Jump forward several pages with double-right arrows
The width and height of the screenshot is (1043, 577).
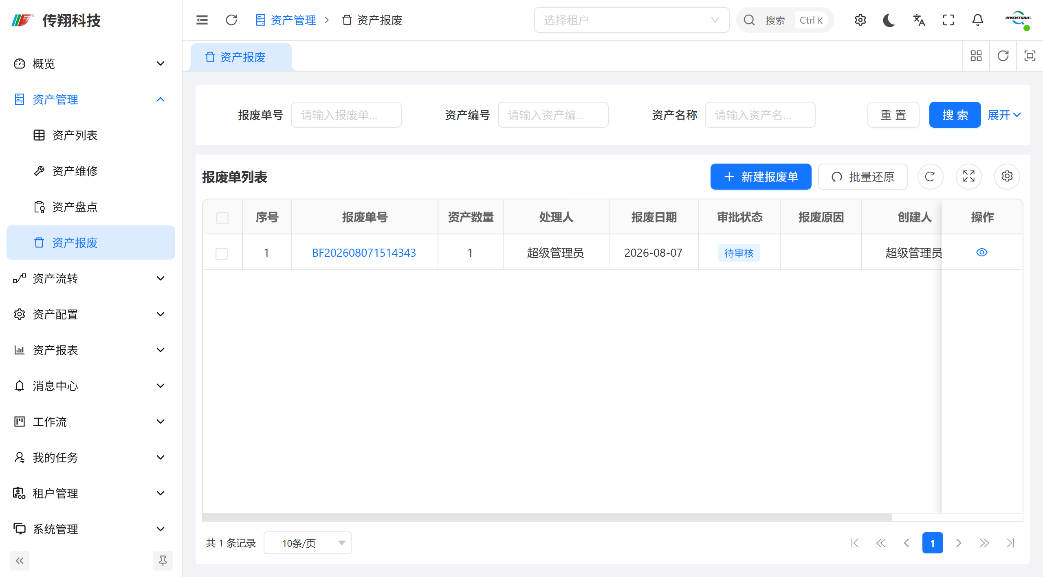tap(984, 543)
